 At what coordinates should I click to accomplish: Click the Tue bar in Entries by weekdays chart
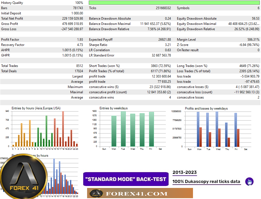pyautogui.click(x=123, y=129)
